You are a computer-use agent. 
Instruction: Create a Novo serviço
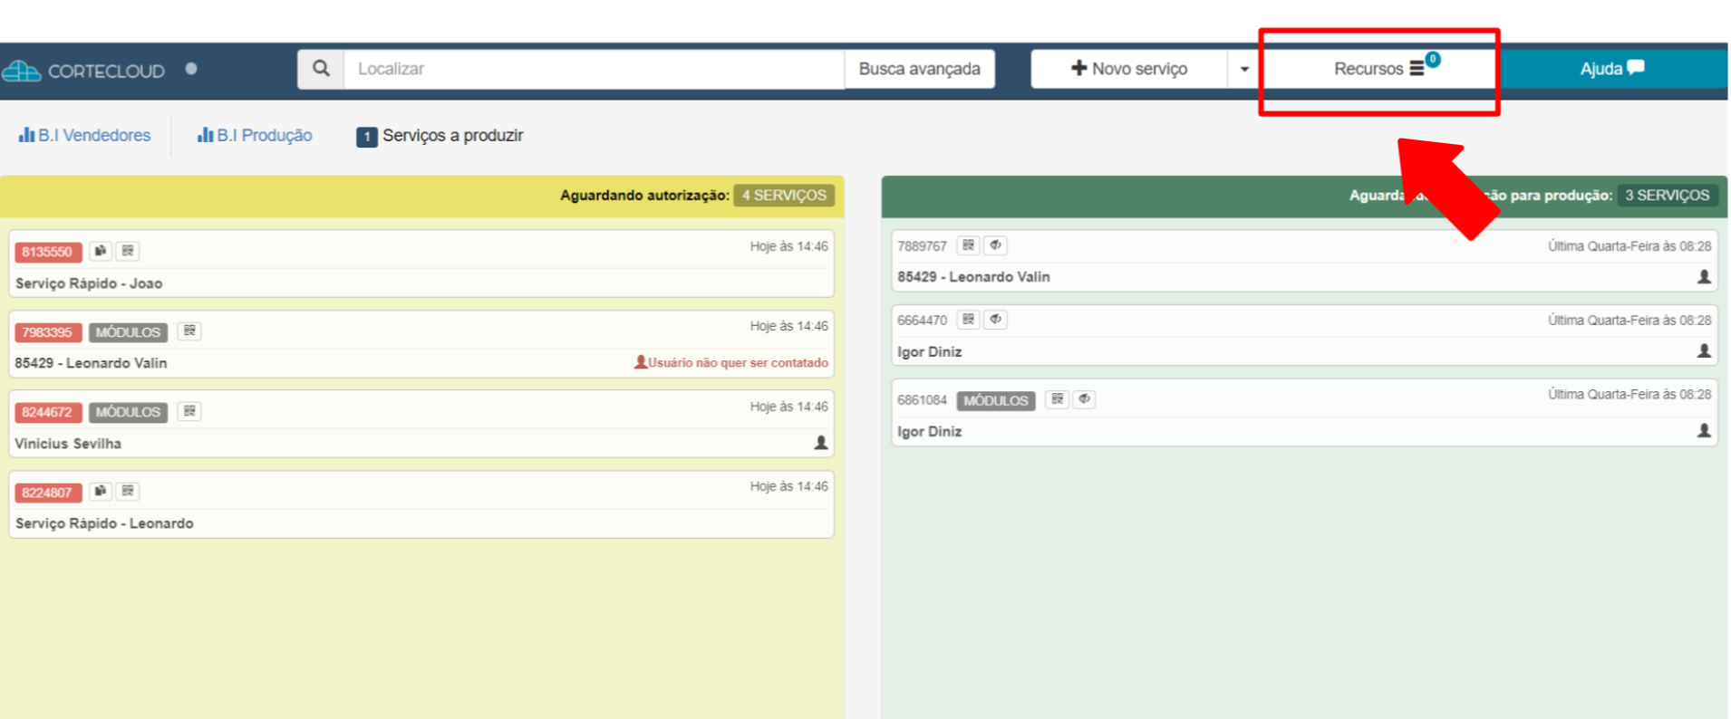coord(1129,69)
